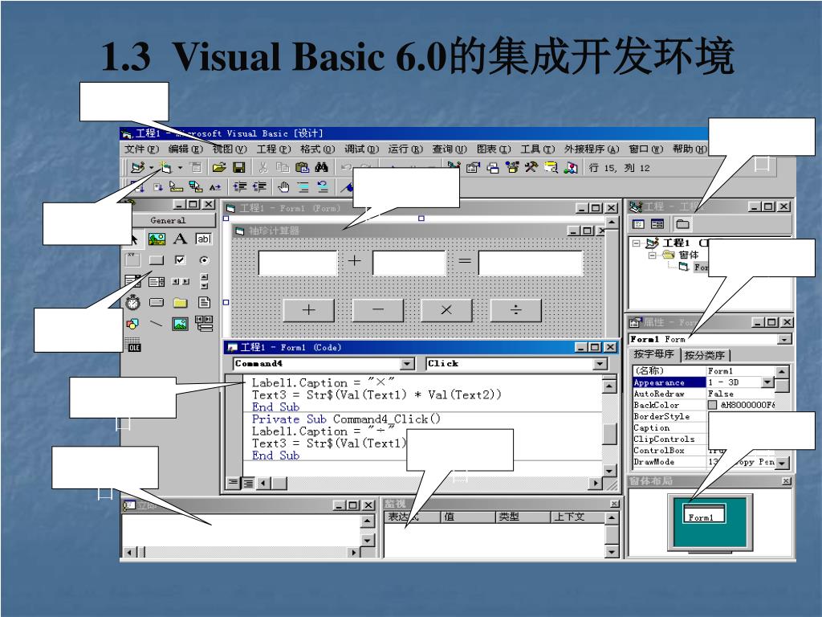Image resolution: width=822 pixels, height=617 pixels.
Task: Click the − button on the form
Action: (x=378, y=310)
